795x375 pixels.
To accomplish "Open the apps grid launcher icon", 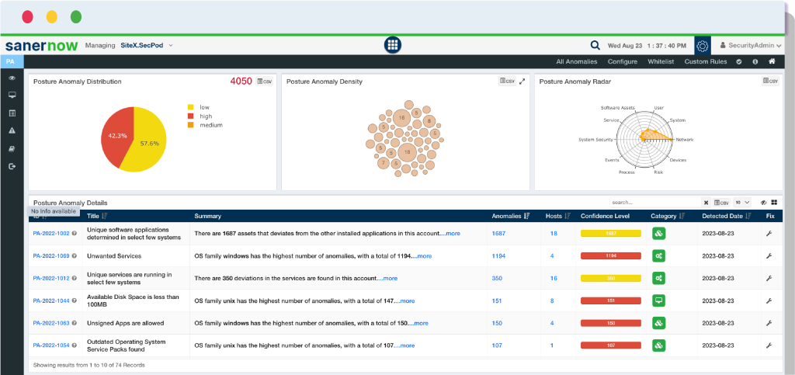I will point(392,44).
